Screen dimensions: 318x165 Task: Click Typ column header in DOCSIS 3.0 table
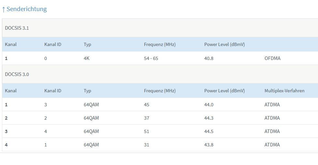[87, 91]
